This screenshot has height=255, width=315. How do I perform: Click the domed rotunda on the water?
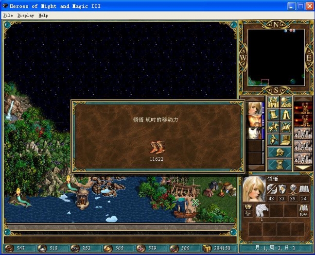82,199
